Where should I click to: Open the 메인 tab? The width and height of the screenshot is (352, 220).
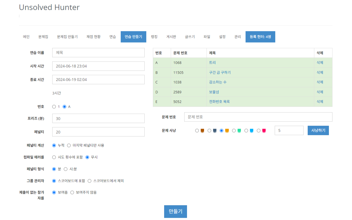pos(26,37)
